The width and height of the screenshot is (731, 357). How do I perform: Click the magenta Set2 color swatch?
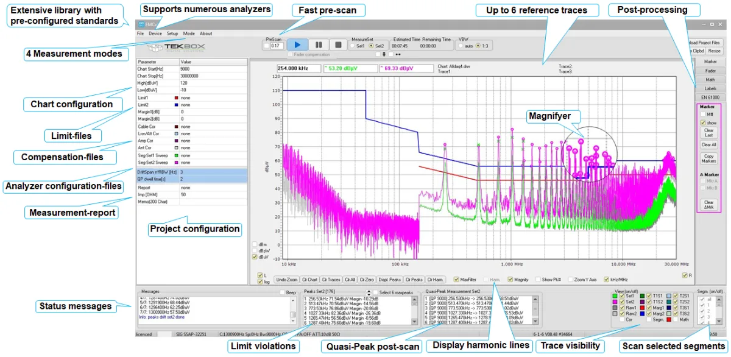pyautogui.click(x=614, y=302)
